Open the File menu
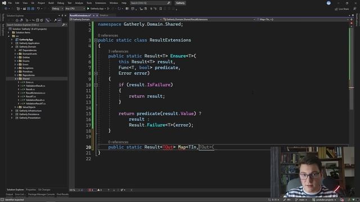 (x=10, y=3)
